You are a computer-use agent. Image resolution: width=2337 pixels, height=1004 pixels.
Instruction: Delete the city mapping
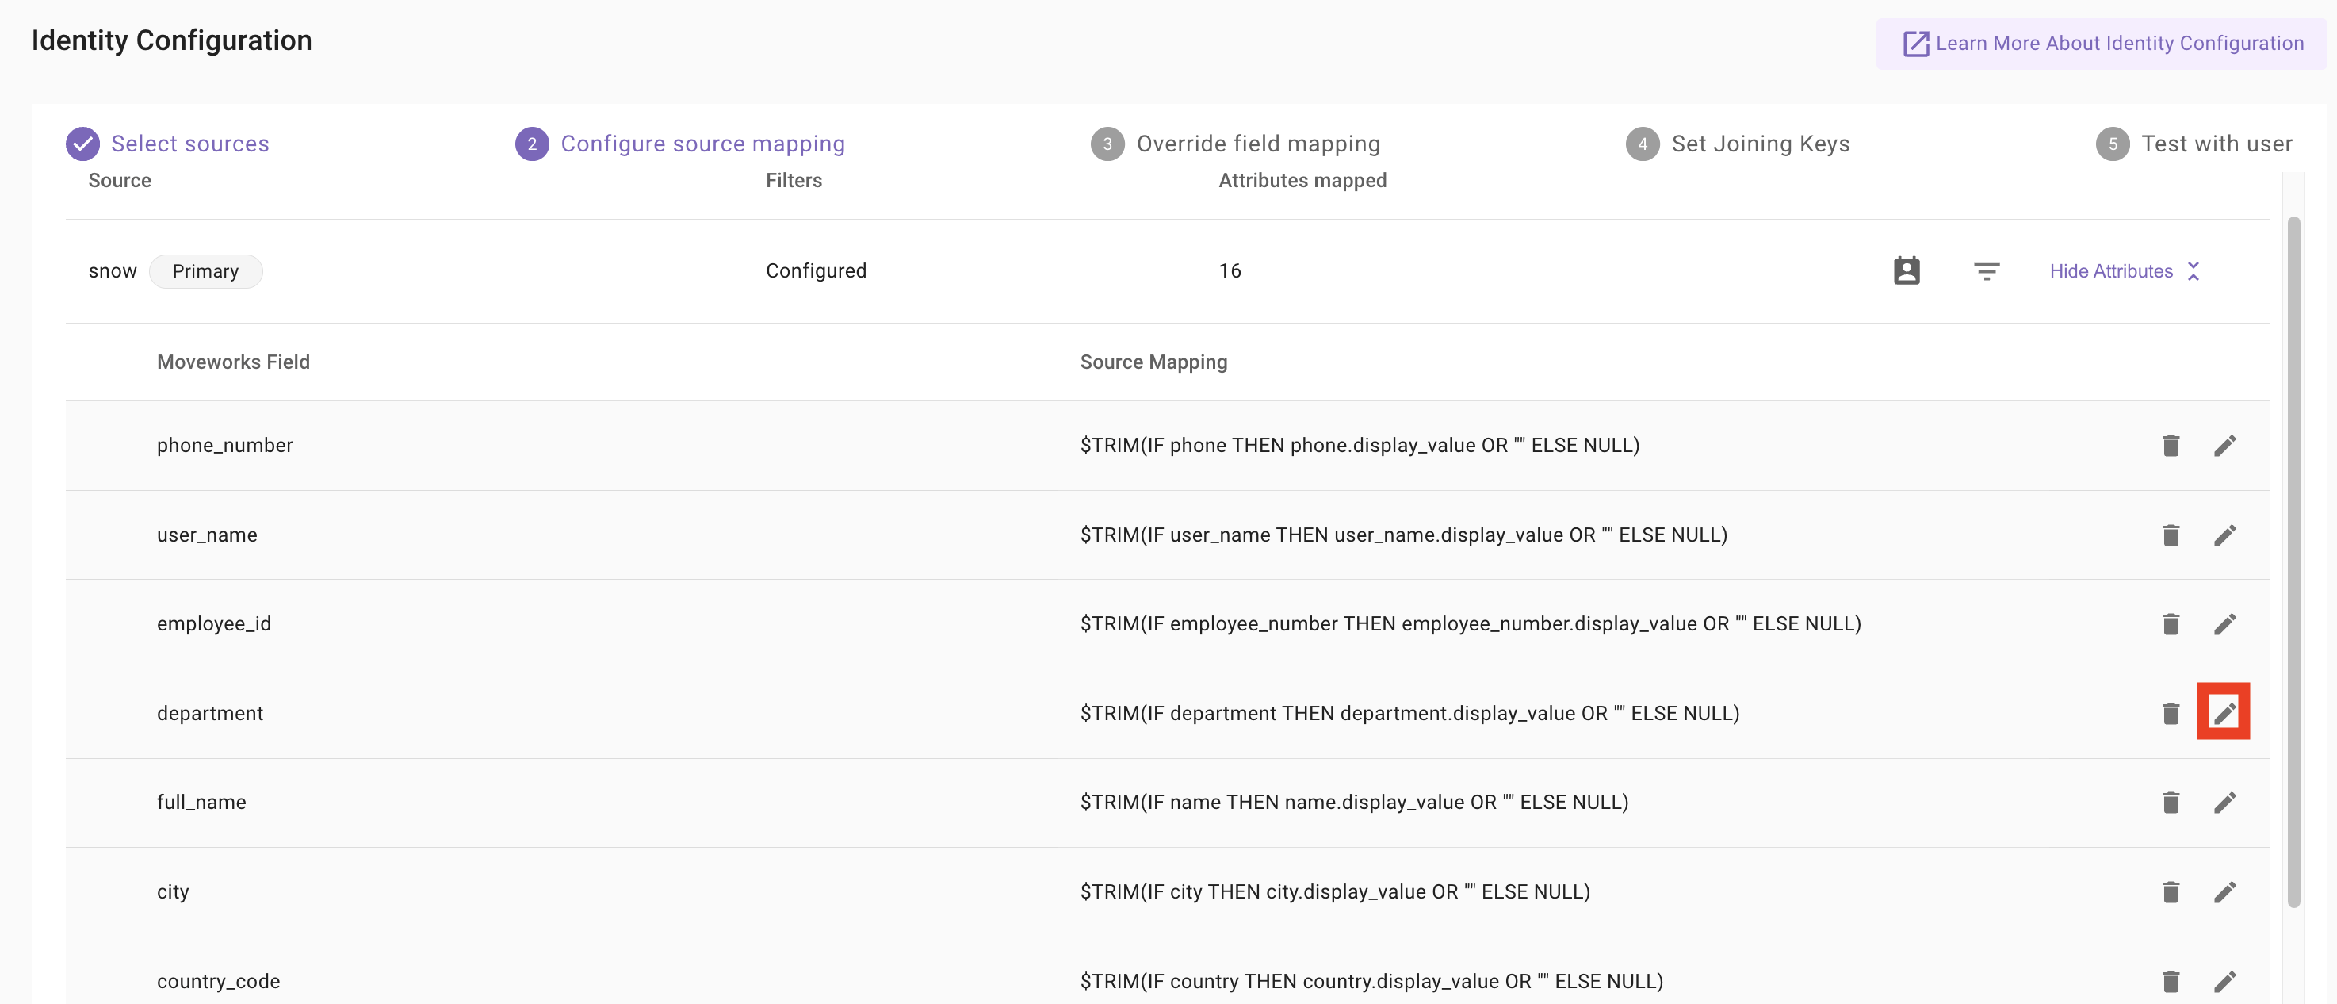pos(2171,892)
